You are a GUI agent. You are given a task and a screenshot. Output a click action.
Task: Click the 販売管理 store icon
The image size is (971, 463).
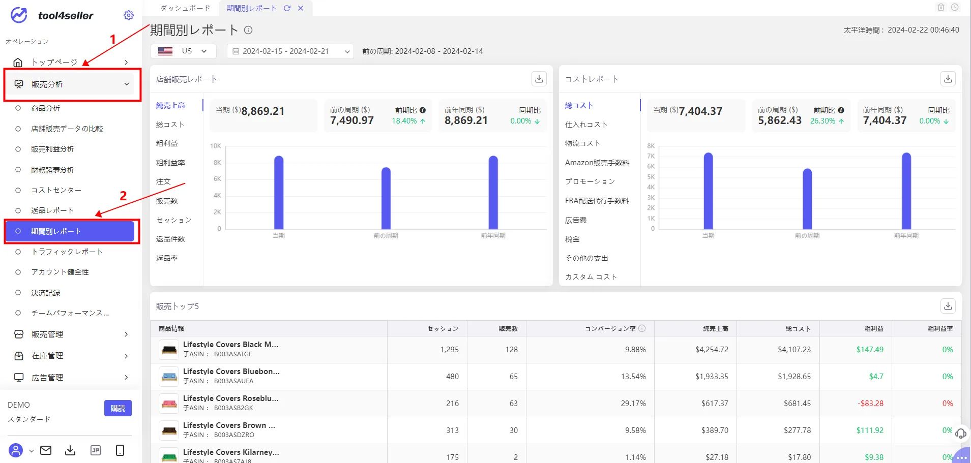point(19,334)
